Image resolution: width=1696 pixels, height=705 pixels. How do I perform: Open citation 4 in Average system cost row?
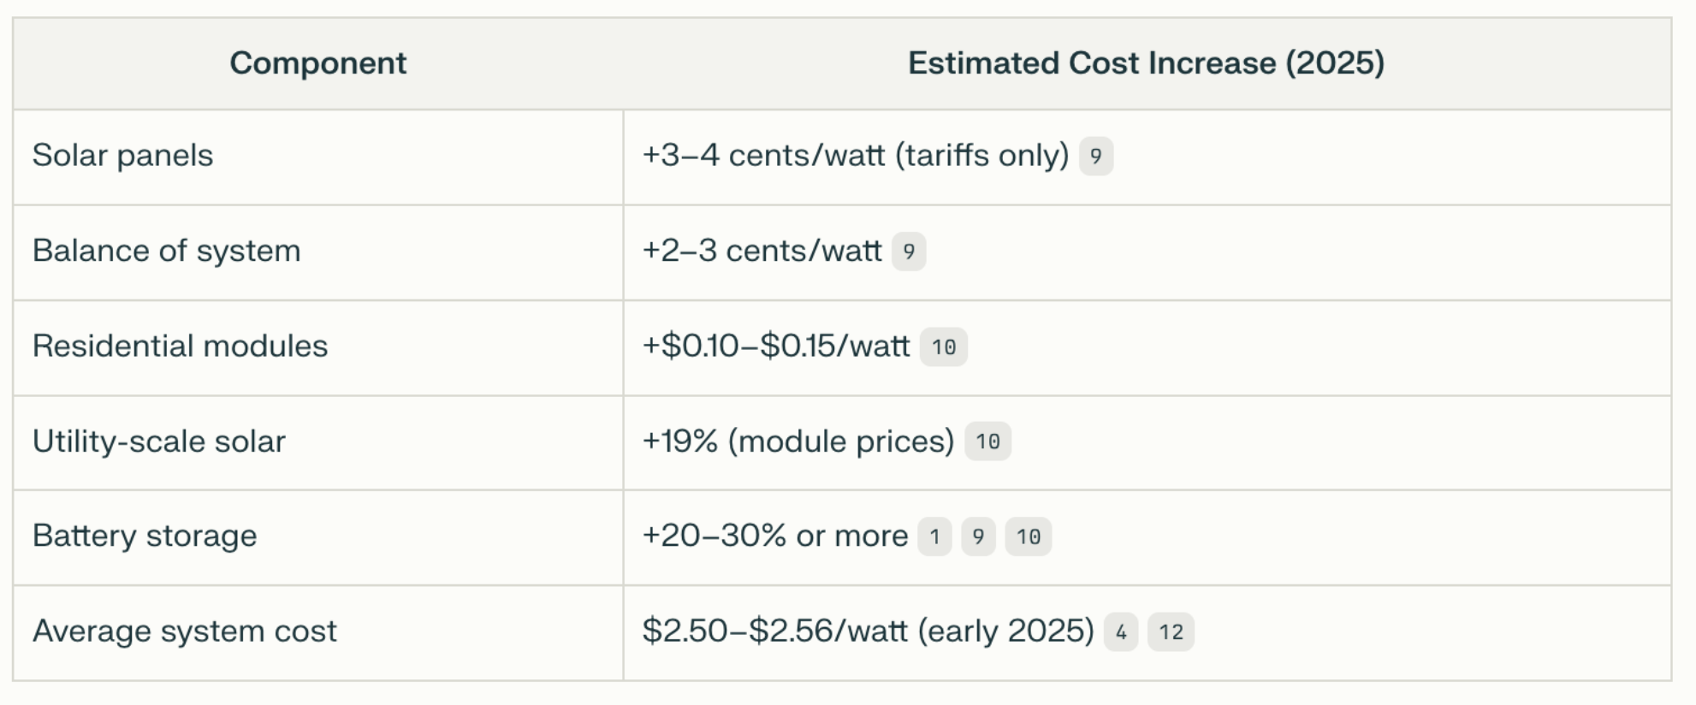click(1121, 632)
